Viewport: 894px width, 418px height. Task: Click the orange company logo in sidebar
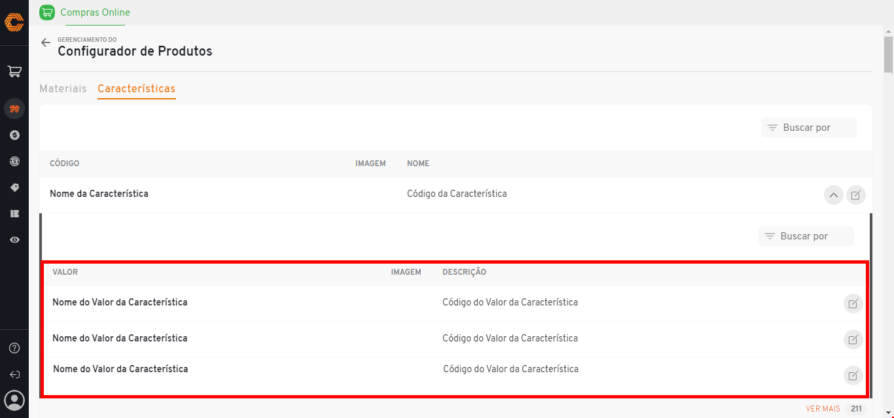click(14, 22)
